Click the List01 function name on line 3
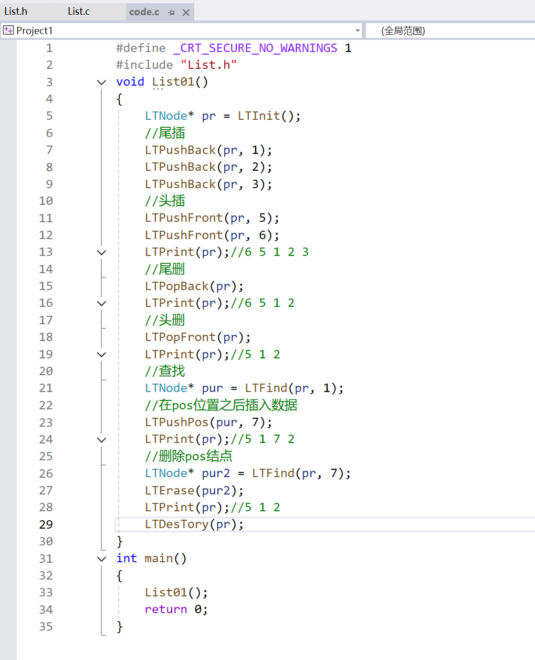Image resolution: width=535 pixels, height=660 pixels. [x=173, y=82]
